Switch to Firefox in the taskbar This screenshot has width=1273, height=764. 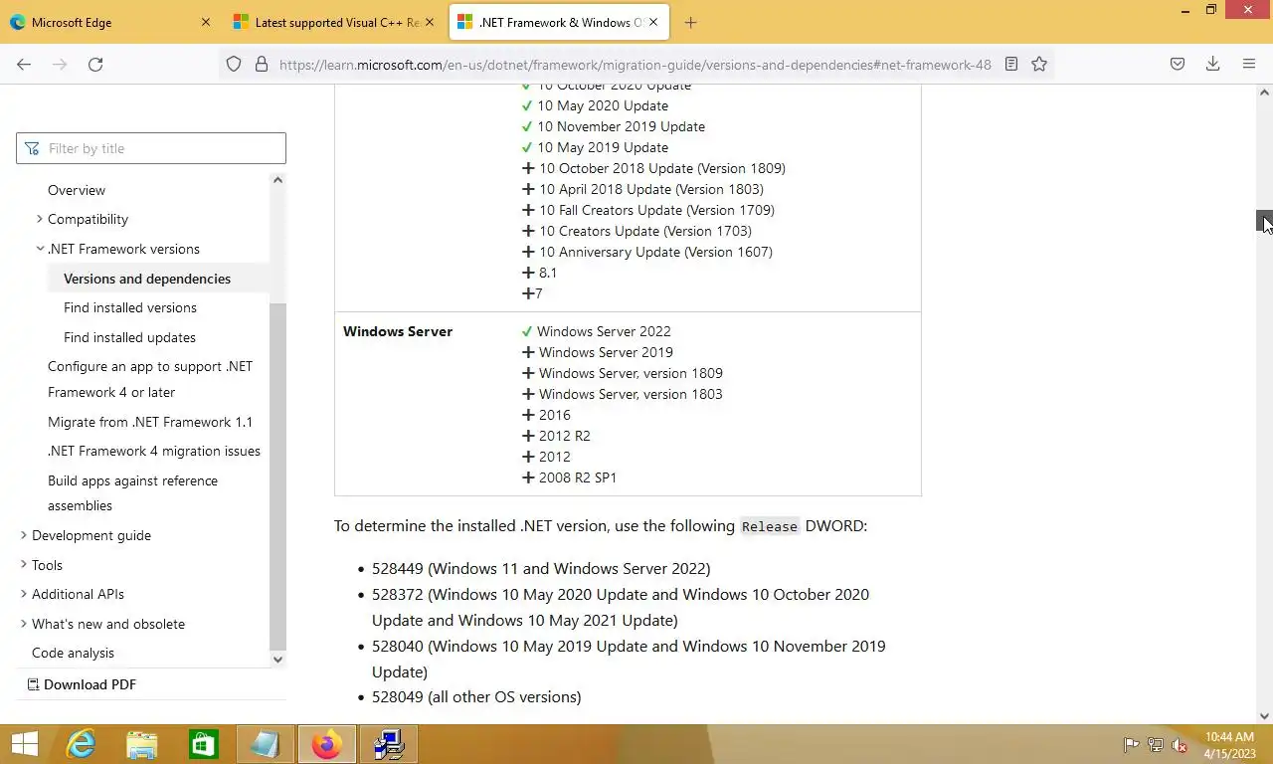coord(326,744)
